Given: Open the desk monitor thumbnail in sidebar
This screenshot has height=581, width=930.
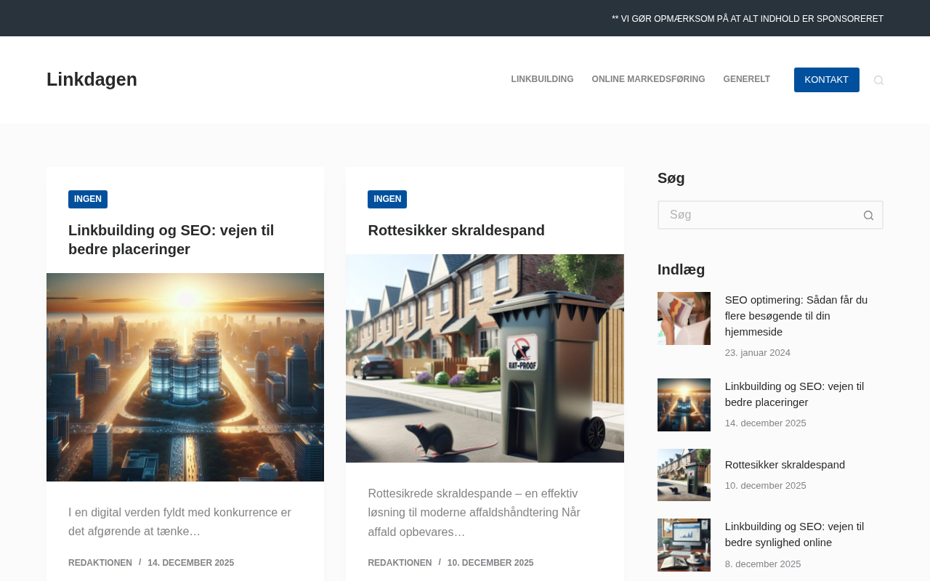Looking at the screenshot, I should (684, 545).
